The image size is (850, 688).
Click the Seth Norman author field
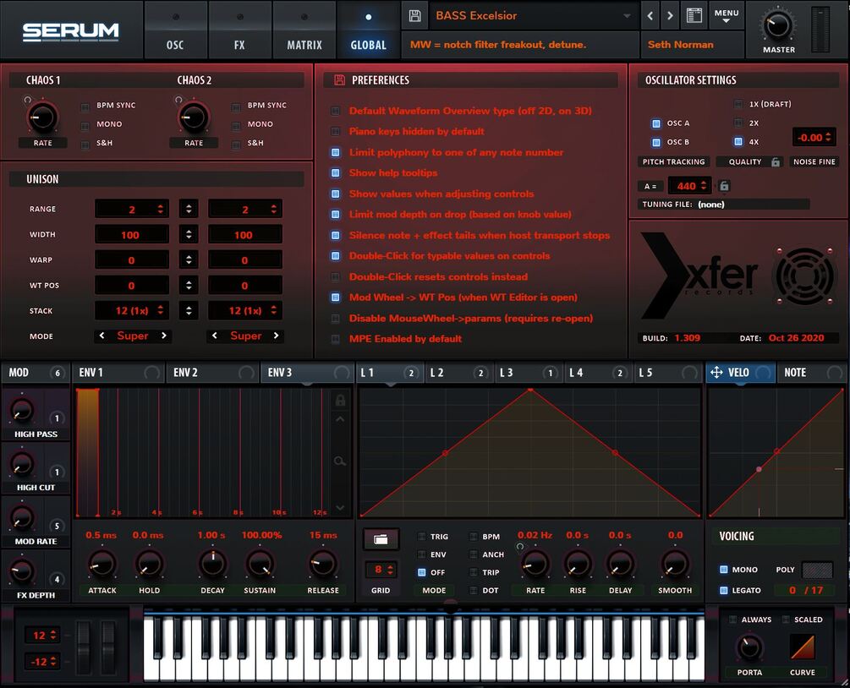point(691,45)
